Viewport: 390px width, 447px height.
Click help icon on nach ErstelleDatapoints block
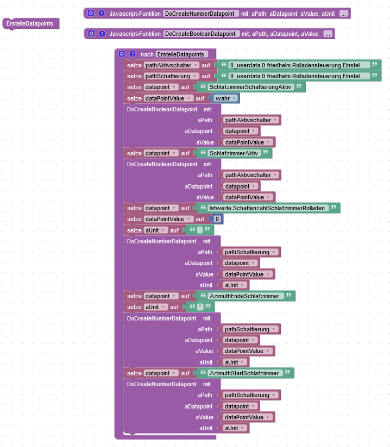(x=133, y=54)
